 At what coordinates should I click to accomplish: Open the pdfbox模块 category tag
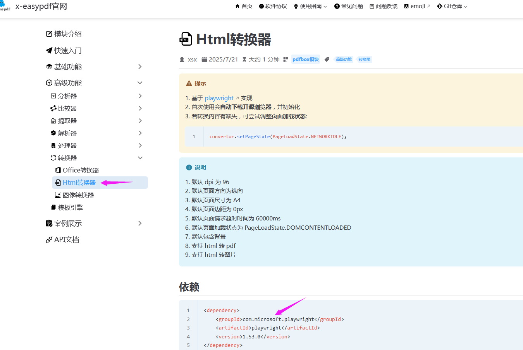pos(306,60)
